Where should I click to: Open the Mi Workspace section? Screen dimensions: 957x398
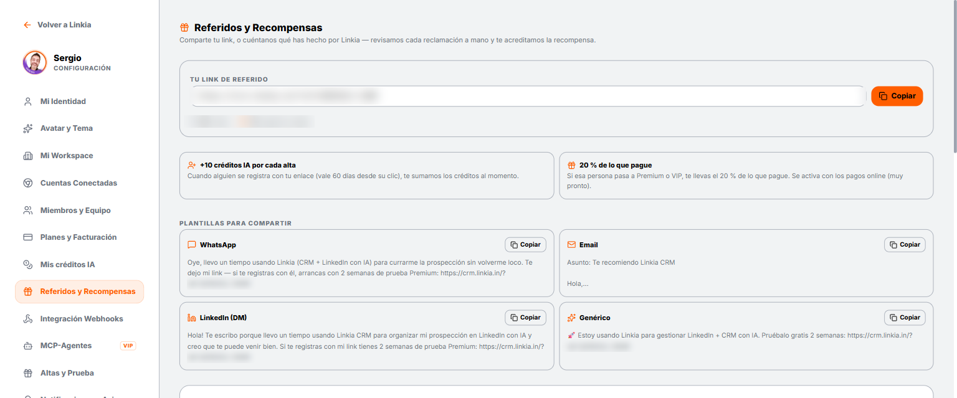coord(80,156)
